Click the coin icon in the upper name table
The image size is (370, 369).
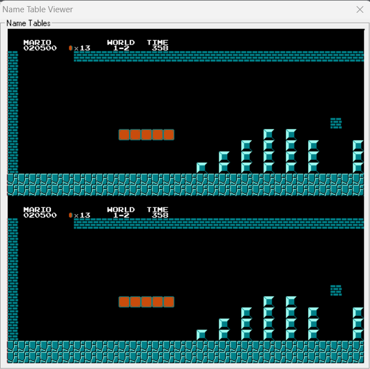[x=70, y=48]
